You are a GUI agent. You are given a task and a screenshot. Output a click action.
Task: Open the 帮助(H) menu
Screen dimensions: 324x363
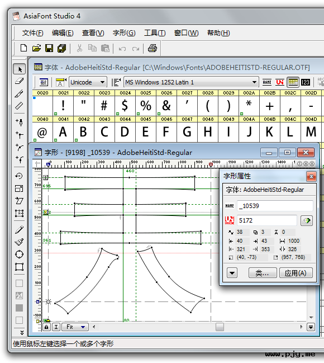[218, 33]
